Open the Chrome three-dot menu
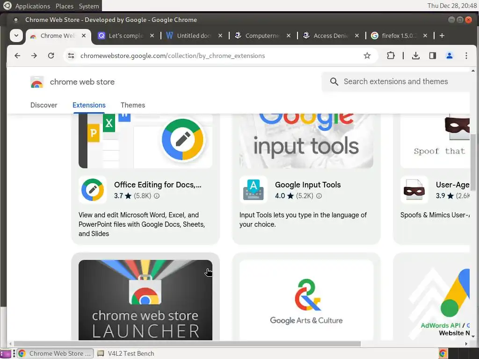Viewport: 479px width, 359px height. (x=466, y=56)
